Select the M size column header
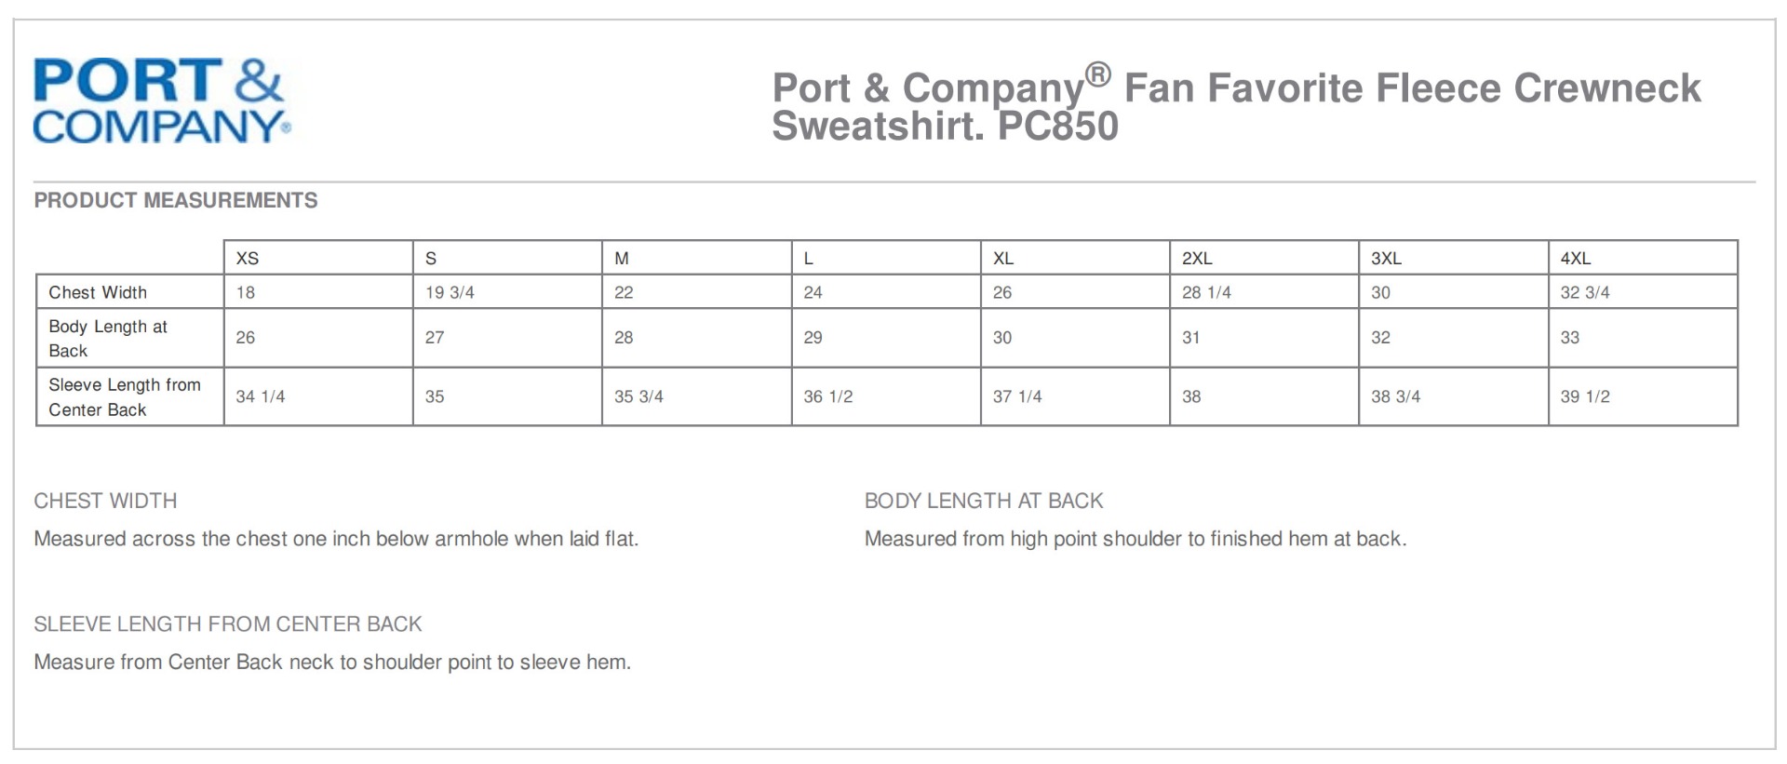Image resolution: width=1787 pixels, height=764 pixels. [622, 258]
